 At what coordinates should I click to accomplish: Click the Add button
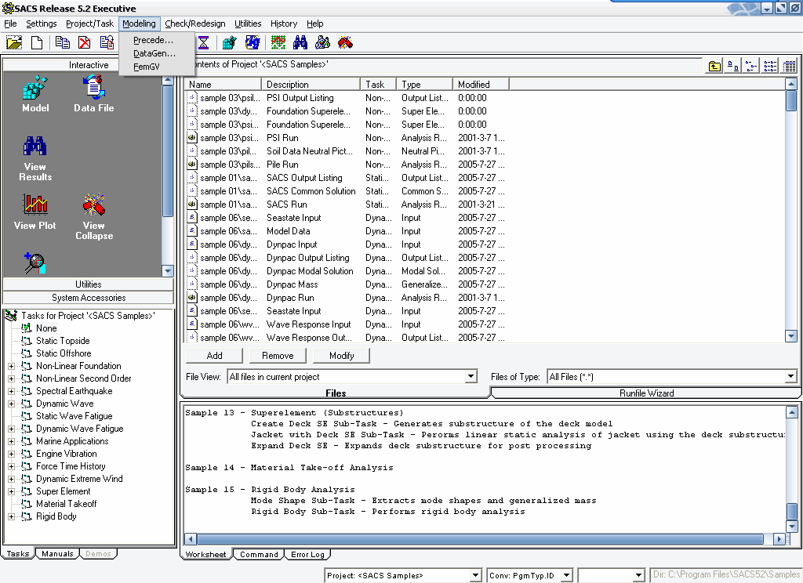pyautogui.click(x=214, y=356)
